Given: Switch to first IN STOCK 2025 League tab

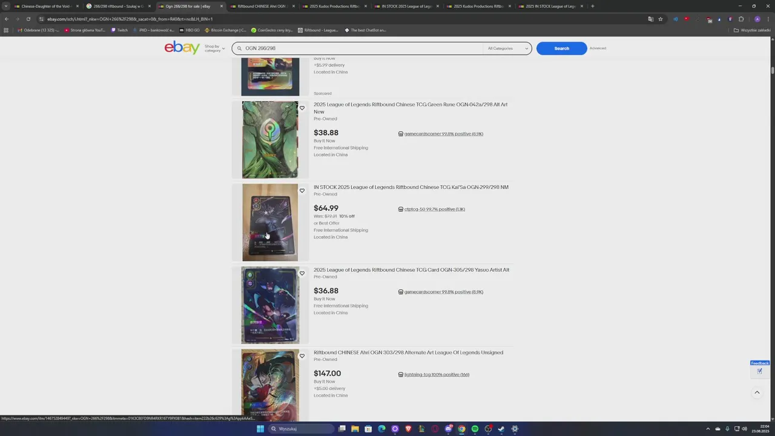Looking at the screenshot, I should tap(406, 6).
